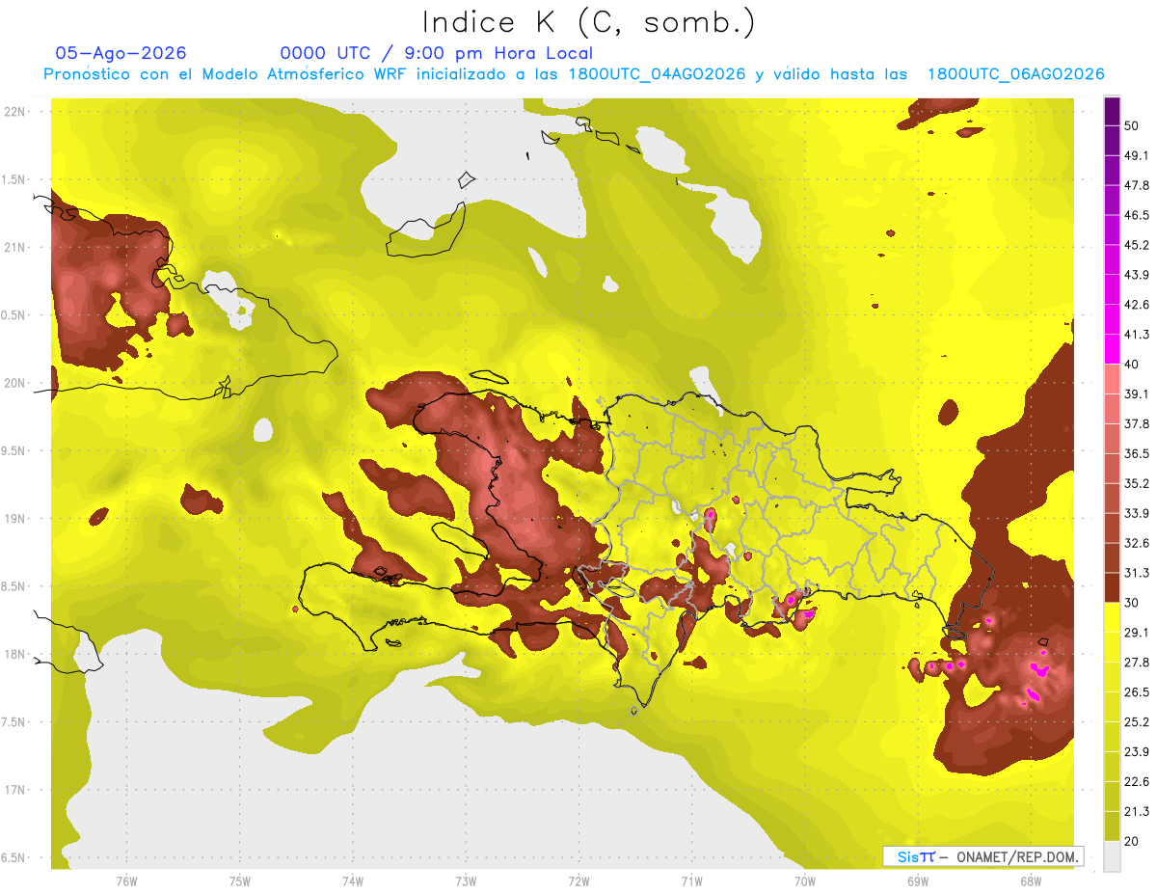1157x894 pixels.
Task: Select the legend value "40"
Action: pos(1133,365)
